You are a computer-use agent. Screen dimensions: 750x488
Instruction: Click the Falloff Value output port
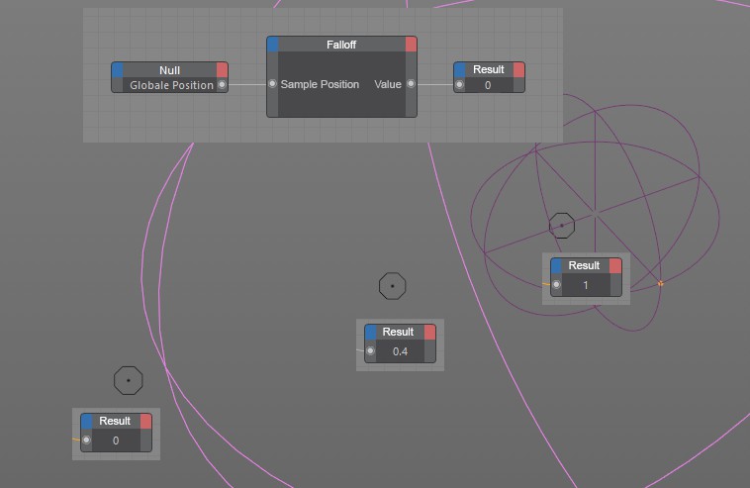click(x=411, y=84)
